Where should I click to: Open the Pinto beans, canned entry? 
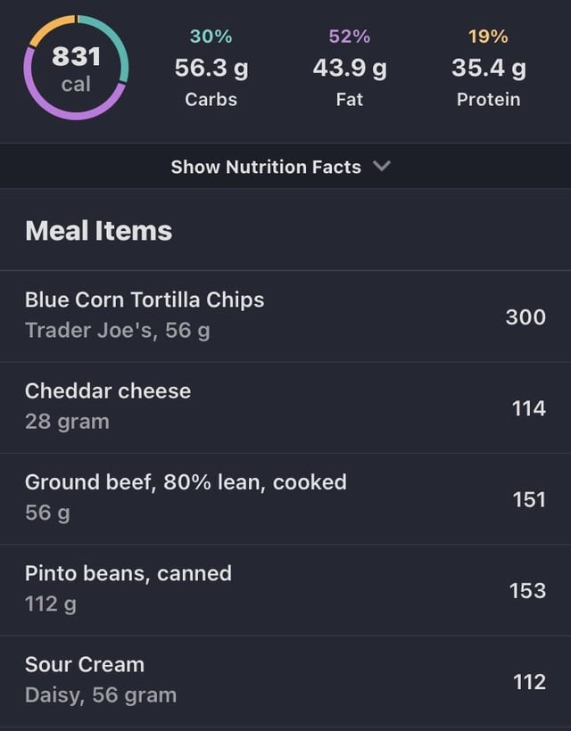point(128,573)
